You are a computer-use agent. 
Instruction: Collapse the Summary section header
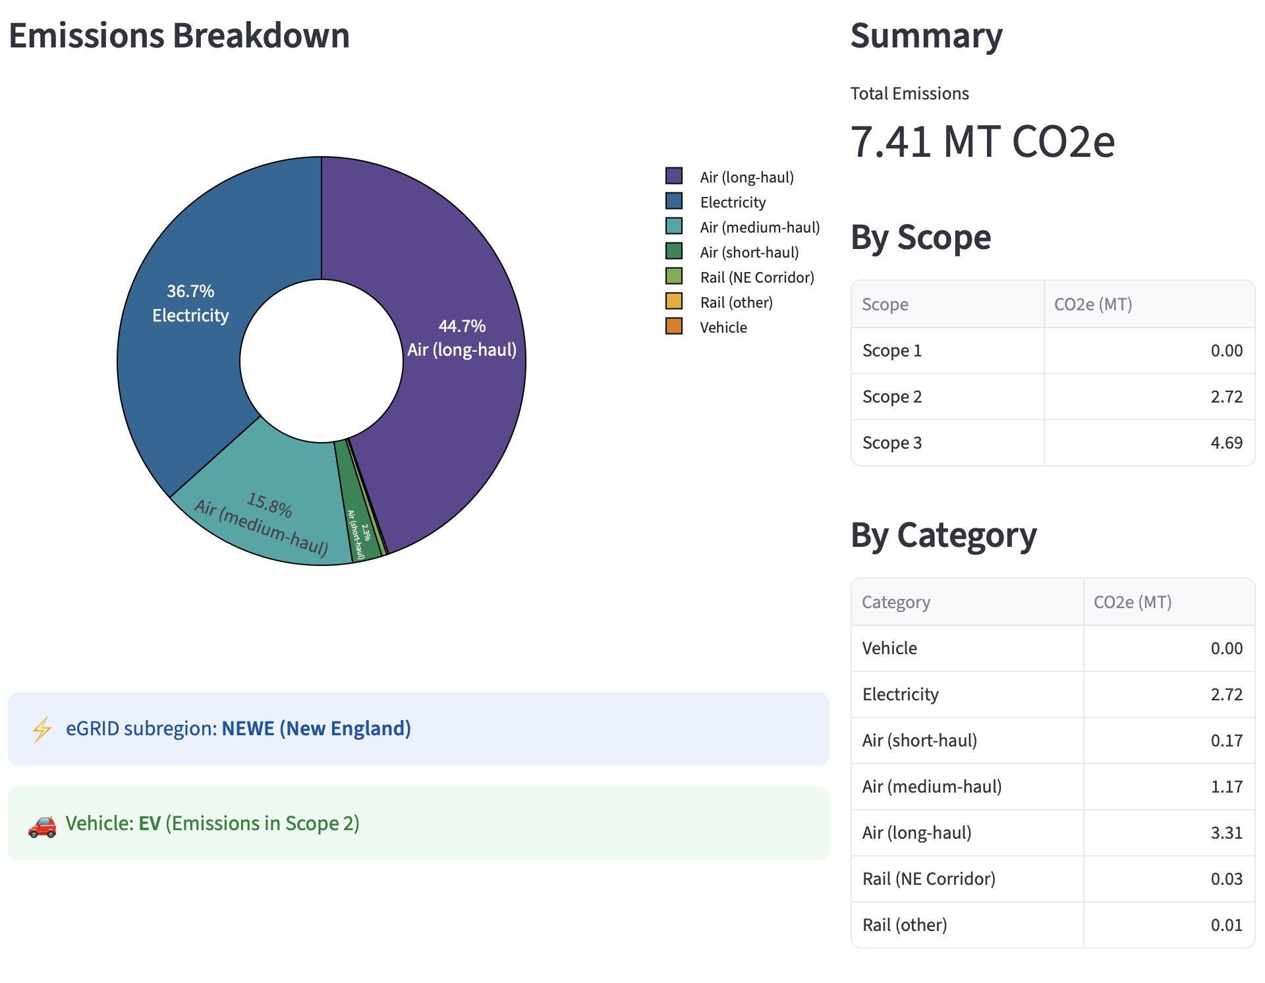pyautogui.click(x=926, y=36)
